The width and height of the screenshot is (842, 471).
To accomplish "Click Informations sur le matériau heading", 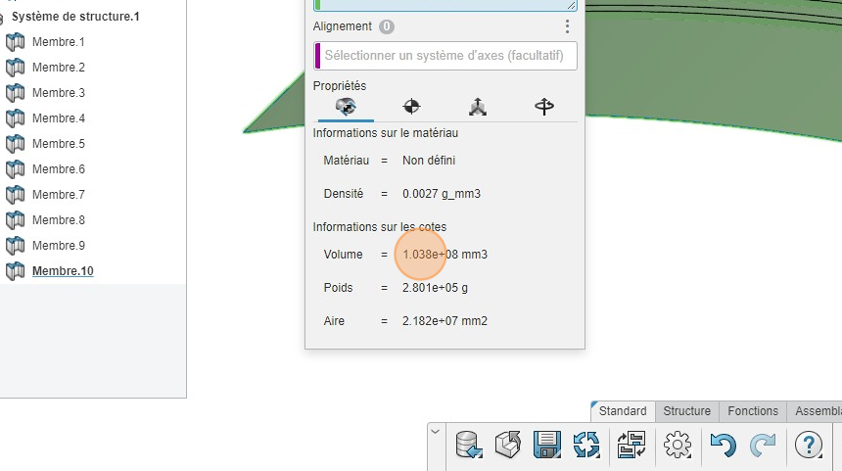I will [386, 132].
